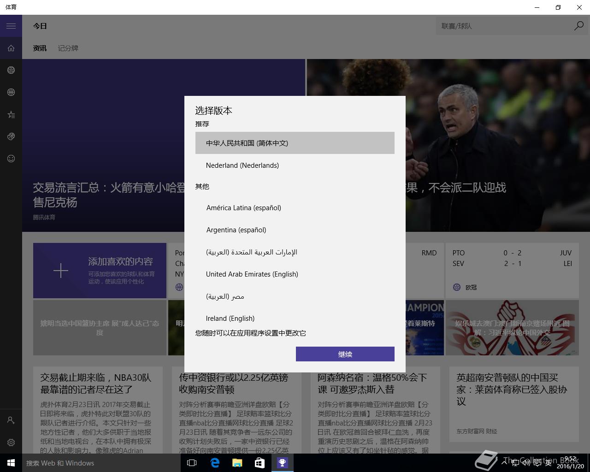Click the 添加喜欢的内容 tile
The height and width of the screenshot is (472, 590).
pos(100,271)
